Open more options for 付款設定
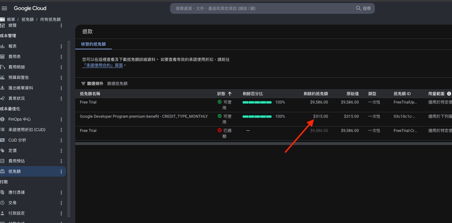The width and height of the screenshot is (452, 223). point(61,213)
